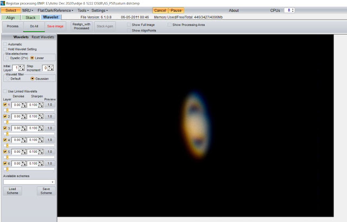Viewport: 347px width, 222px height.
Task: Switch to the Stack tab
Action: pos(30,17)
